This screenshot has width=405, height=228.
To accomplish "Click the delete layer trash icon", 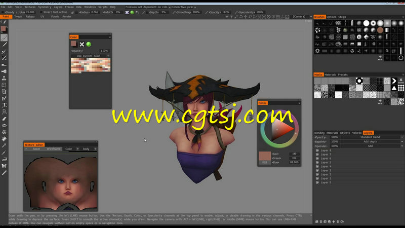I will click(x=321, y=221).
